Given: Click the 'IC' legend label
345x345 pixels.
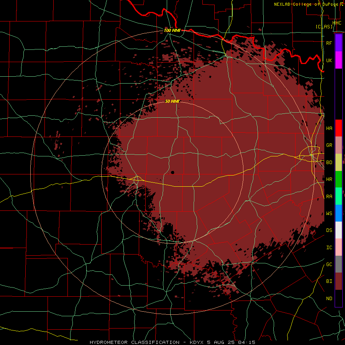Looking at the screenshot, I should coord(329,248).
